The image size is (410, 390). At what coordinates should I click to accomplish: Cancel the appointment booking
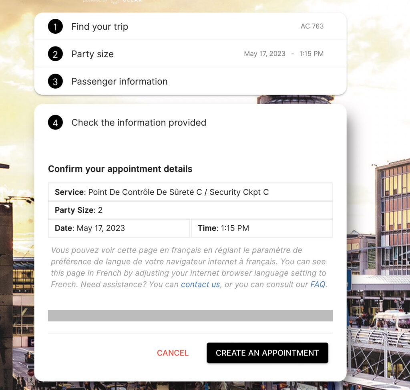(x=173, y=353)
